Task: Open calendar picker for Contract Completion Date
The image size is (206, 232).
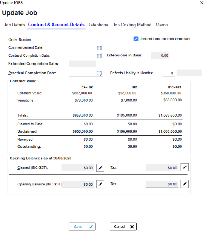Action: pyautogui.click(x=99, y=56)
